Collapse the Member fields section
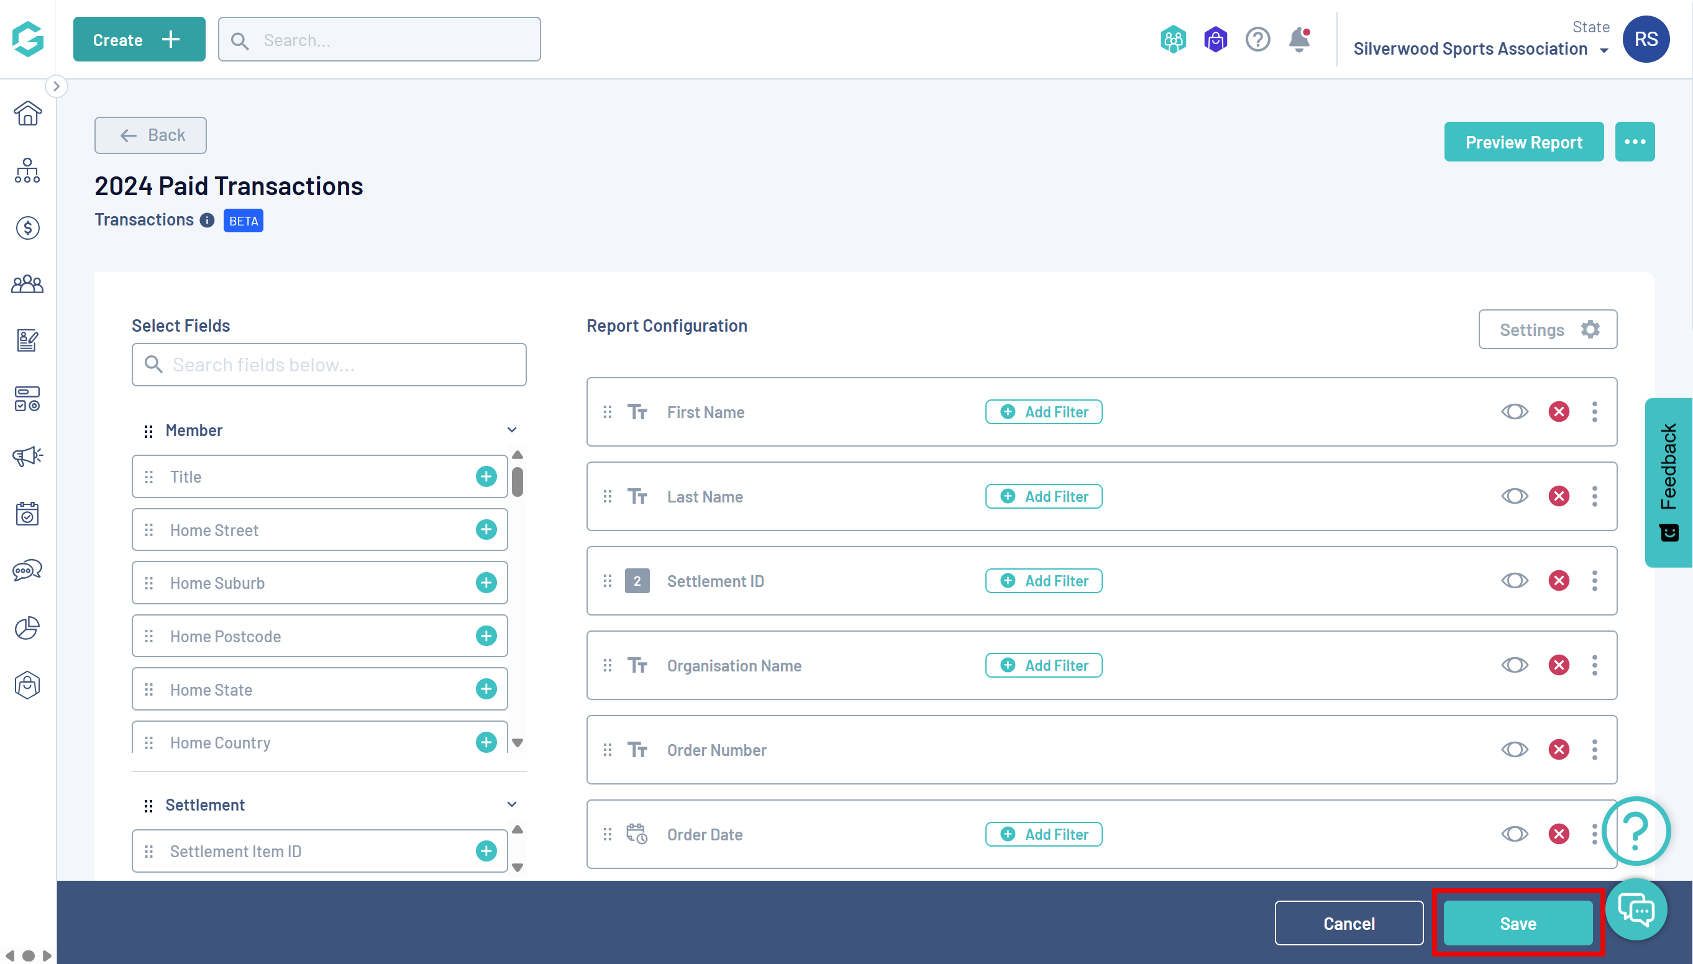Image resolution: width=1693 pixels, height=964 pixels. click(512, 430)
